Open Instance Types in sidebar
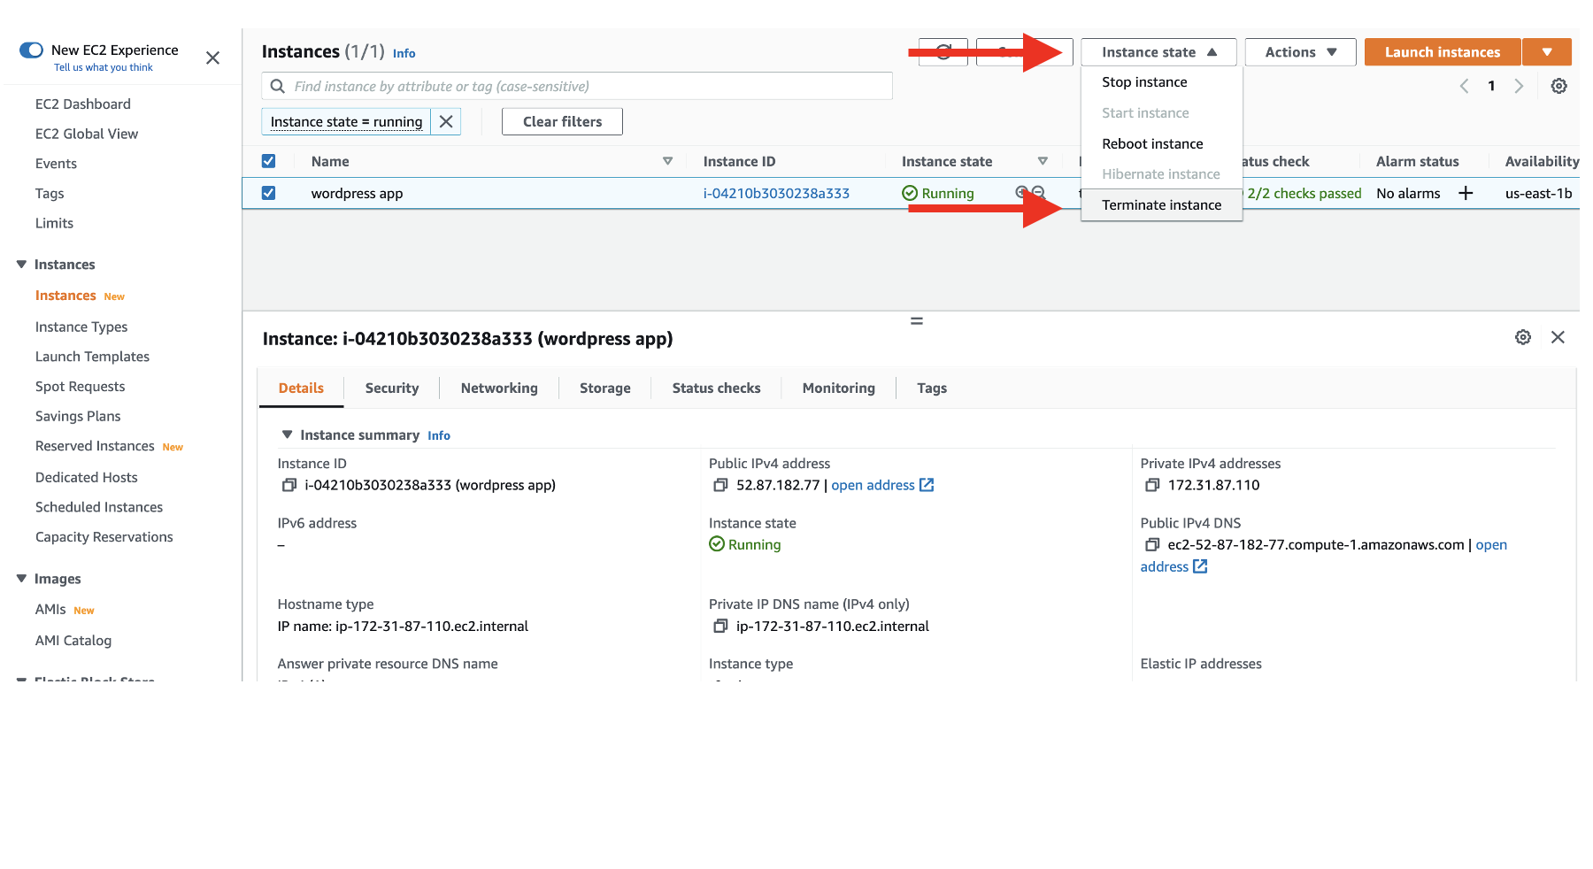The image size is (1593, 869). coord(81,327)
